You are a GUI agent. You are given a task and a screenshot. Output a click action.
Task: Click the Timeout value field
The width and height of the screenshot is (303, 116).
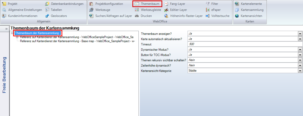[244, 44]
